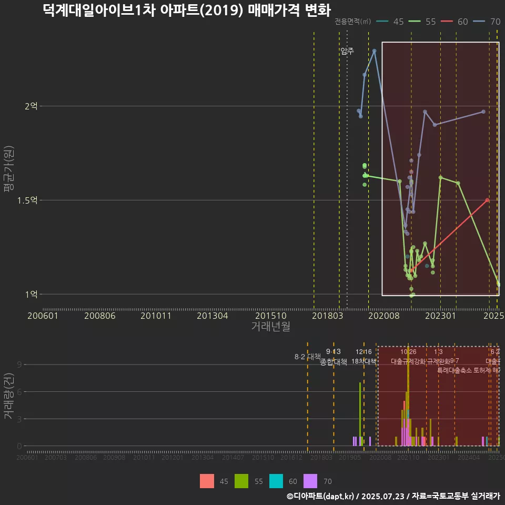This screenshot has height=505, width=505.
Task: Click the red 60㎡ data point at 1.5억
Action: (x=487, y=200)
